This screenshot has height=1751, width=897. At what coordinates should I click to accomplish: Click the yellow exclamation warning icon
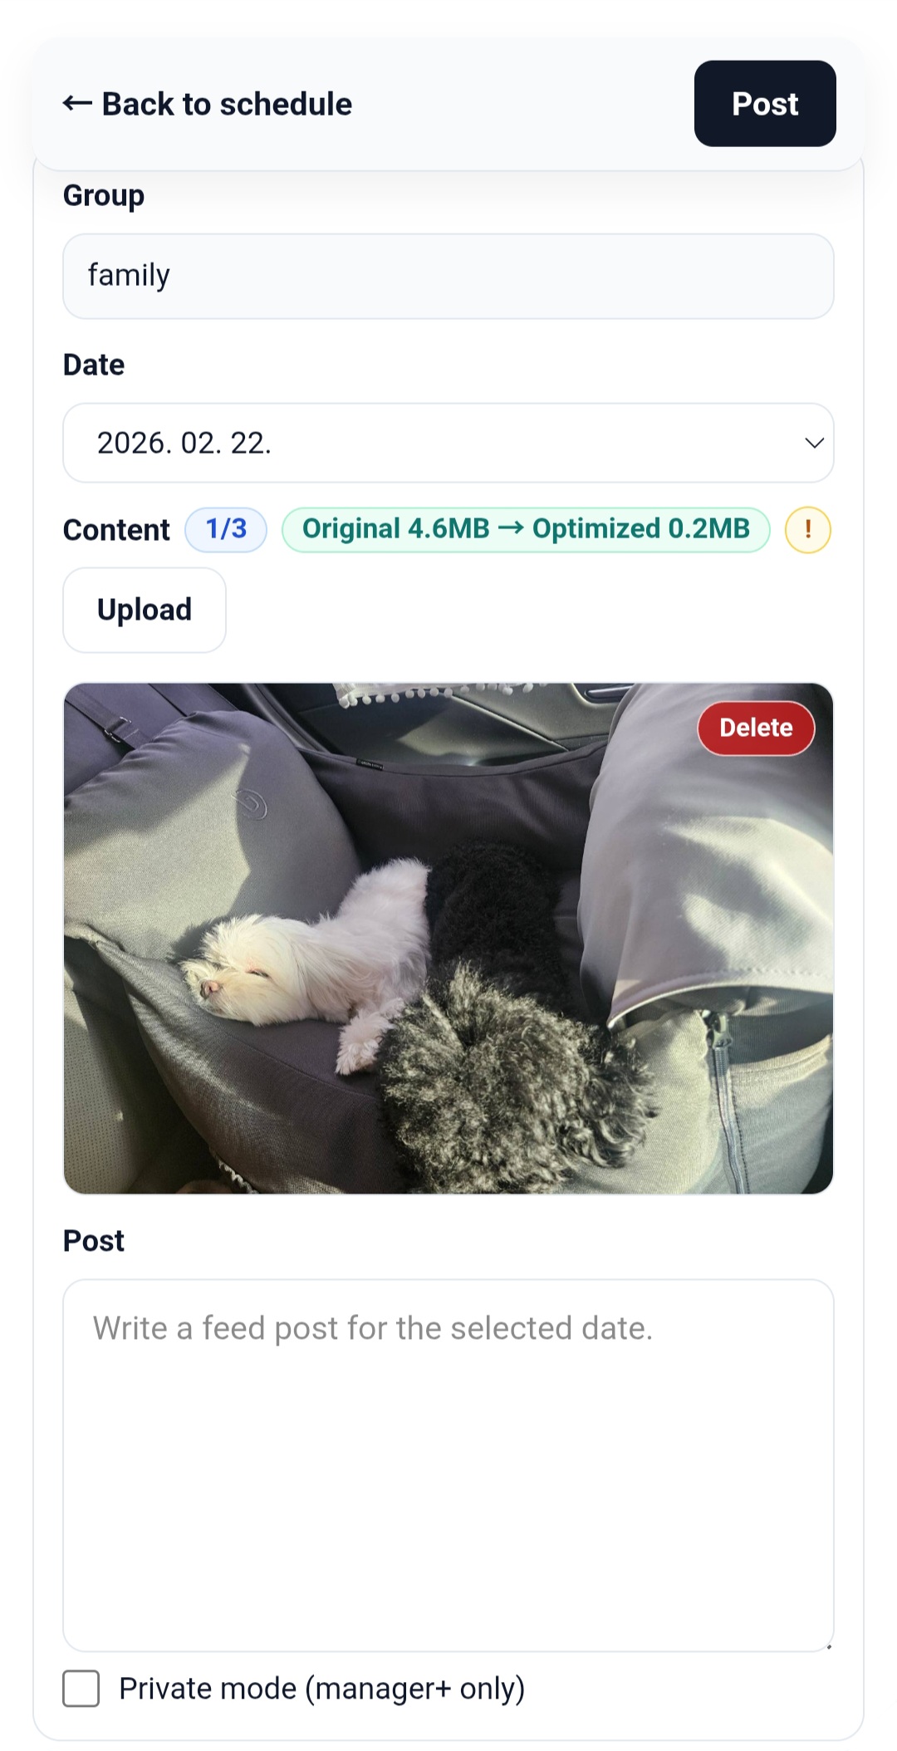(807, 530)
